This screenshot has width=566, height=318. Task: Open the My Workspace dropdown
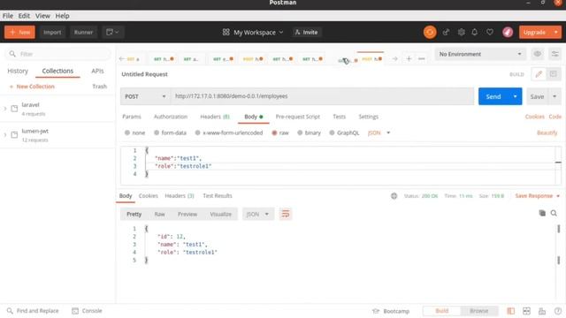click(x=253, y=32)
